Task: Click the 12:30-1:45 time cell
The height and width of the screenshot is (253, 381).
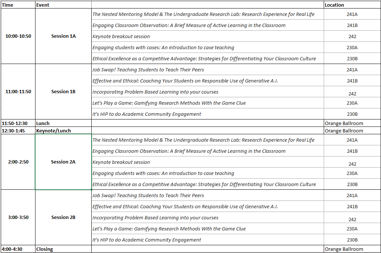Action: pyautogui.click(x=18, y=131)
